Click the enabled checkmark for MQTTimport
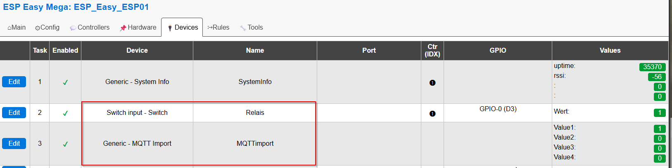This screenshot has height=168, width=672. pos(65,144)
